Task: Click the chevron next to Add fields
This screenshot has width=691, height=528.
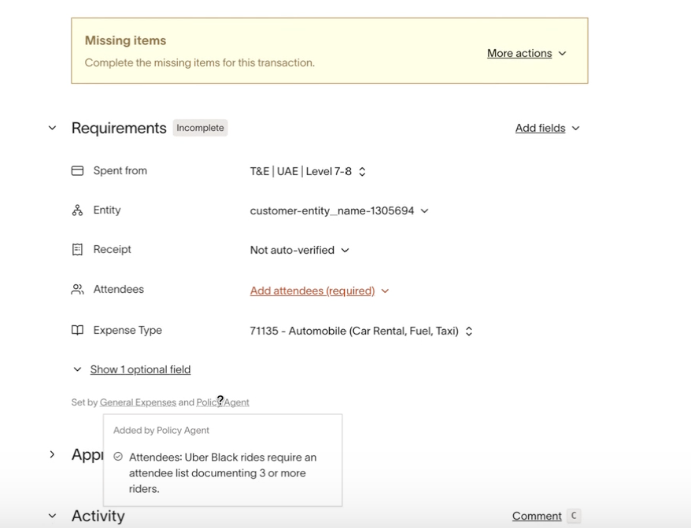Action: coord(576,128)
